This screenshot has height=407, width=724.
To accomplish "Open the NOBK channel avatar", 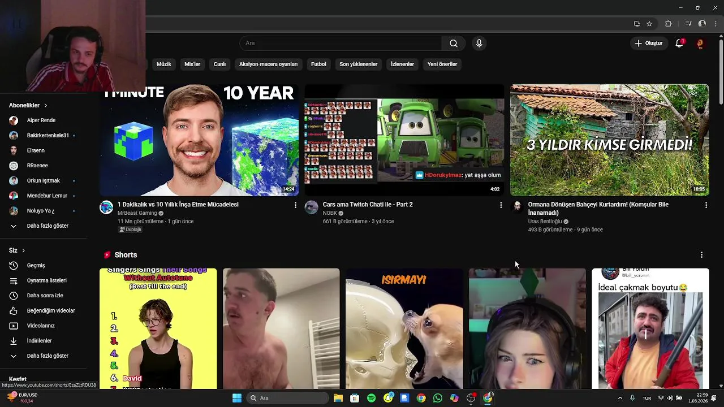I will 312,207.
